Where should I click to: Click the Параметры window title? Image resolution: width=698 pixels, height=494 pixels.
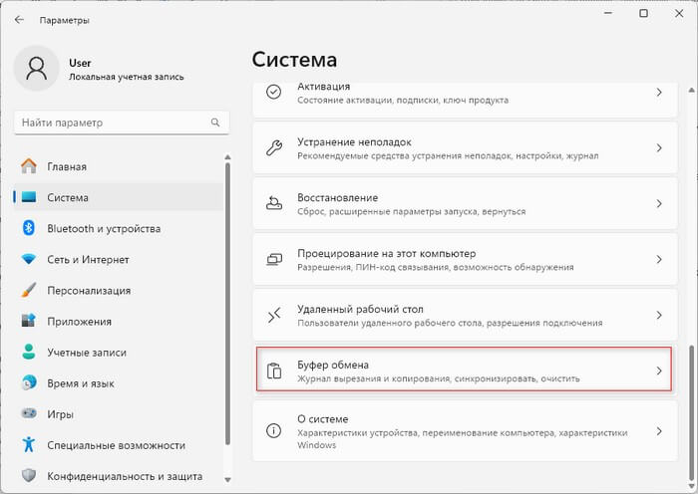coord(65,21)
